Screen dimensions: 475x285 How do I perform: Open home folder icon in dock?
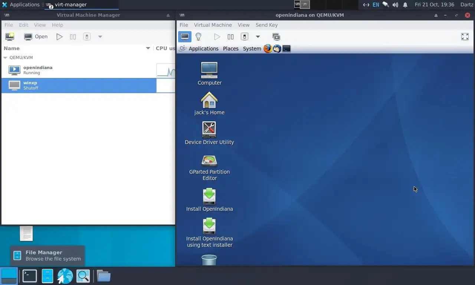[x=104, y=276]
